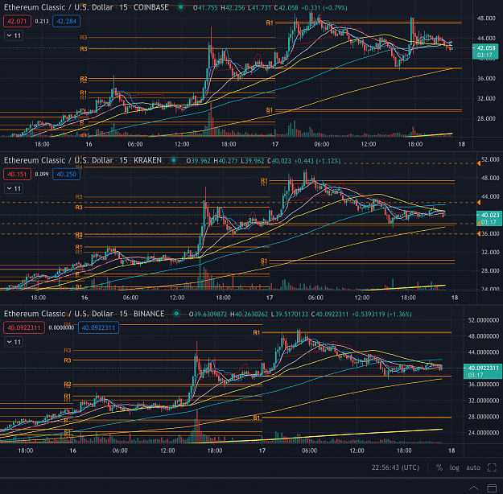Toggle auto scale button
The width and height of the screenshot is (503, 494).
tap(473, 467)
